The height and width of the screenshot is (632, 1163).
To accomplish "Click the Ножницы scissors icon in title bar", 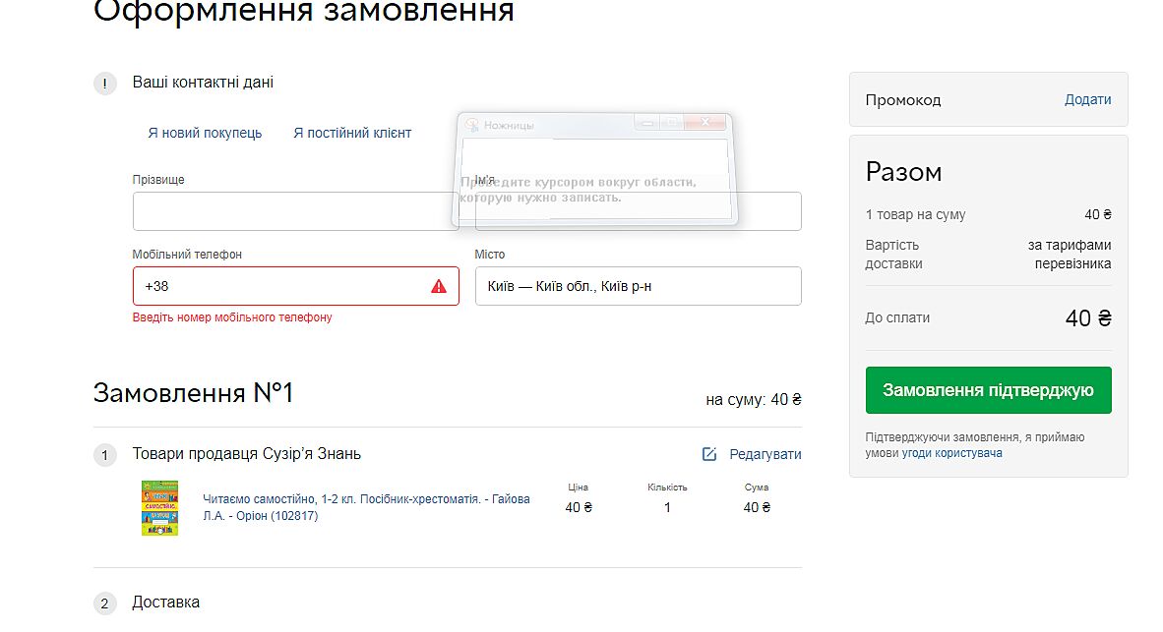I will 472,125.
